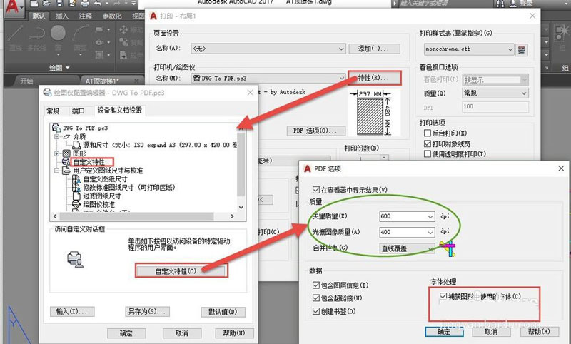This screenshot has width=571, height=344.
Task: Collapse 用户定义图纸尺寸与校准 tree node
Action: [56, 171]
